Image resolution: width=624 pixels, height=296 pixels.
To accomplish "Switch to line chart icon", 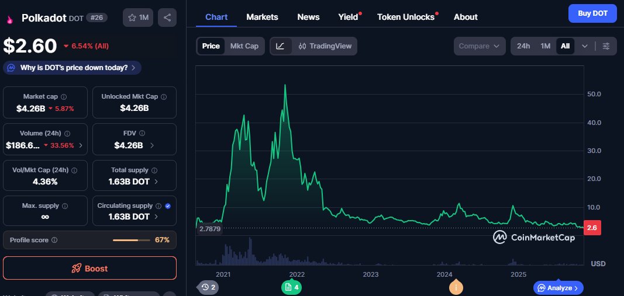I will [x=280, y=46].
